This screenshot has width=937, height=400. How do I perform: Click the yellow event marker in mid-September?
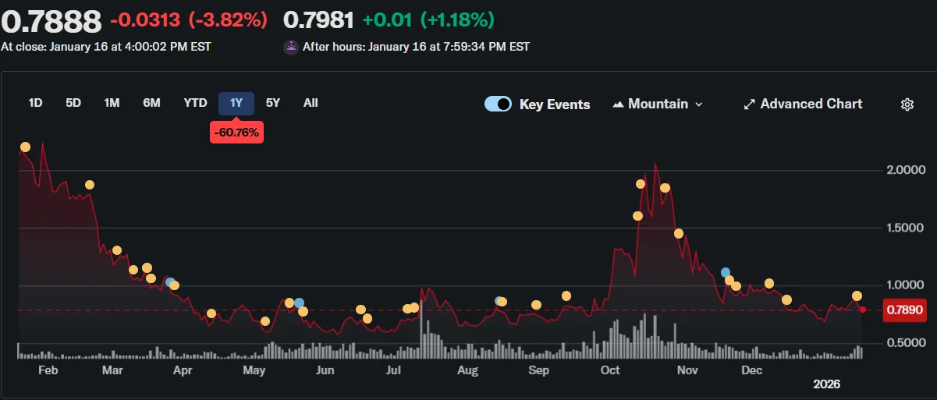(x=566, y=296)
